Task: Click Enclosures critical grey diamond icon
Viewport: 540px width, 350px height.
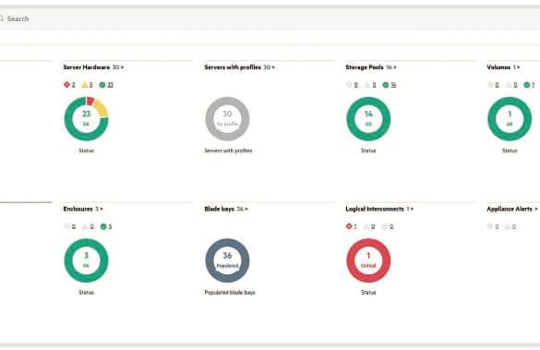Action: [66, 226]
